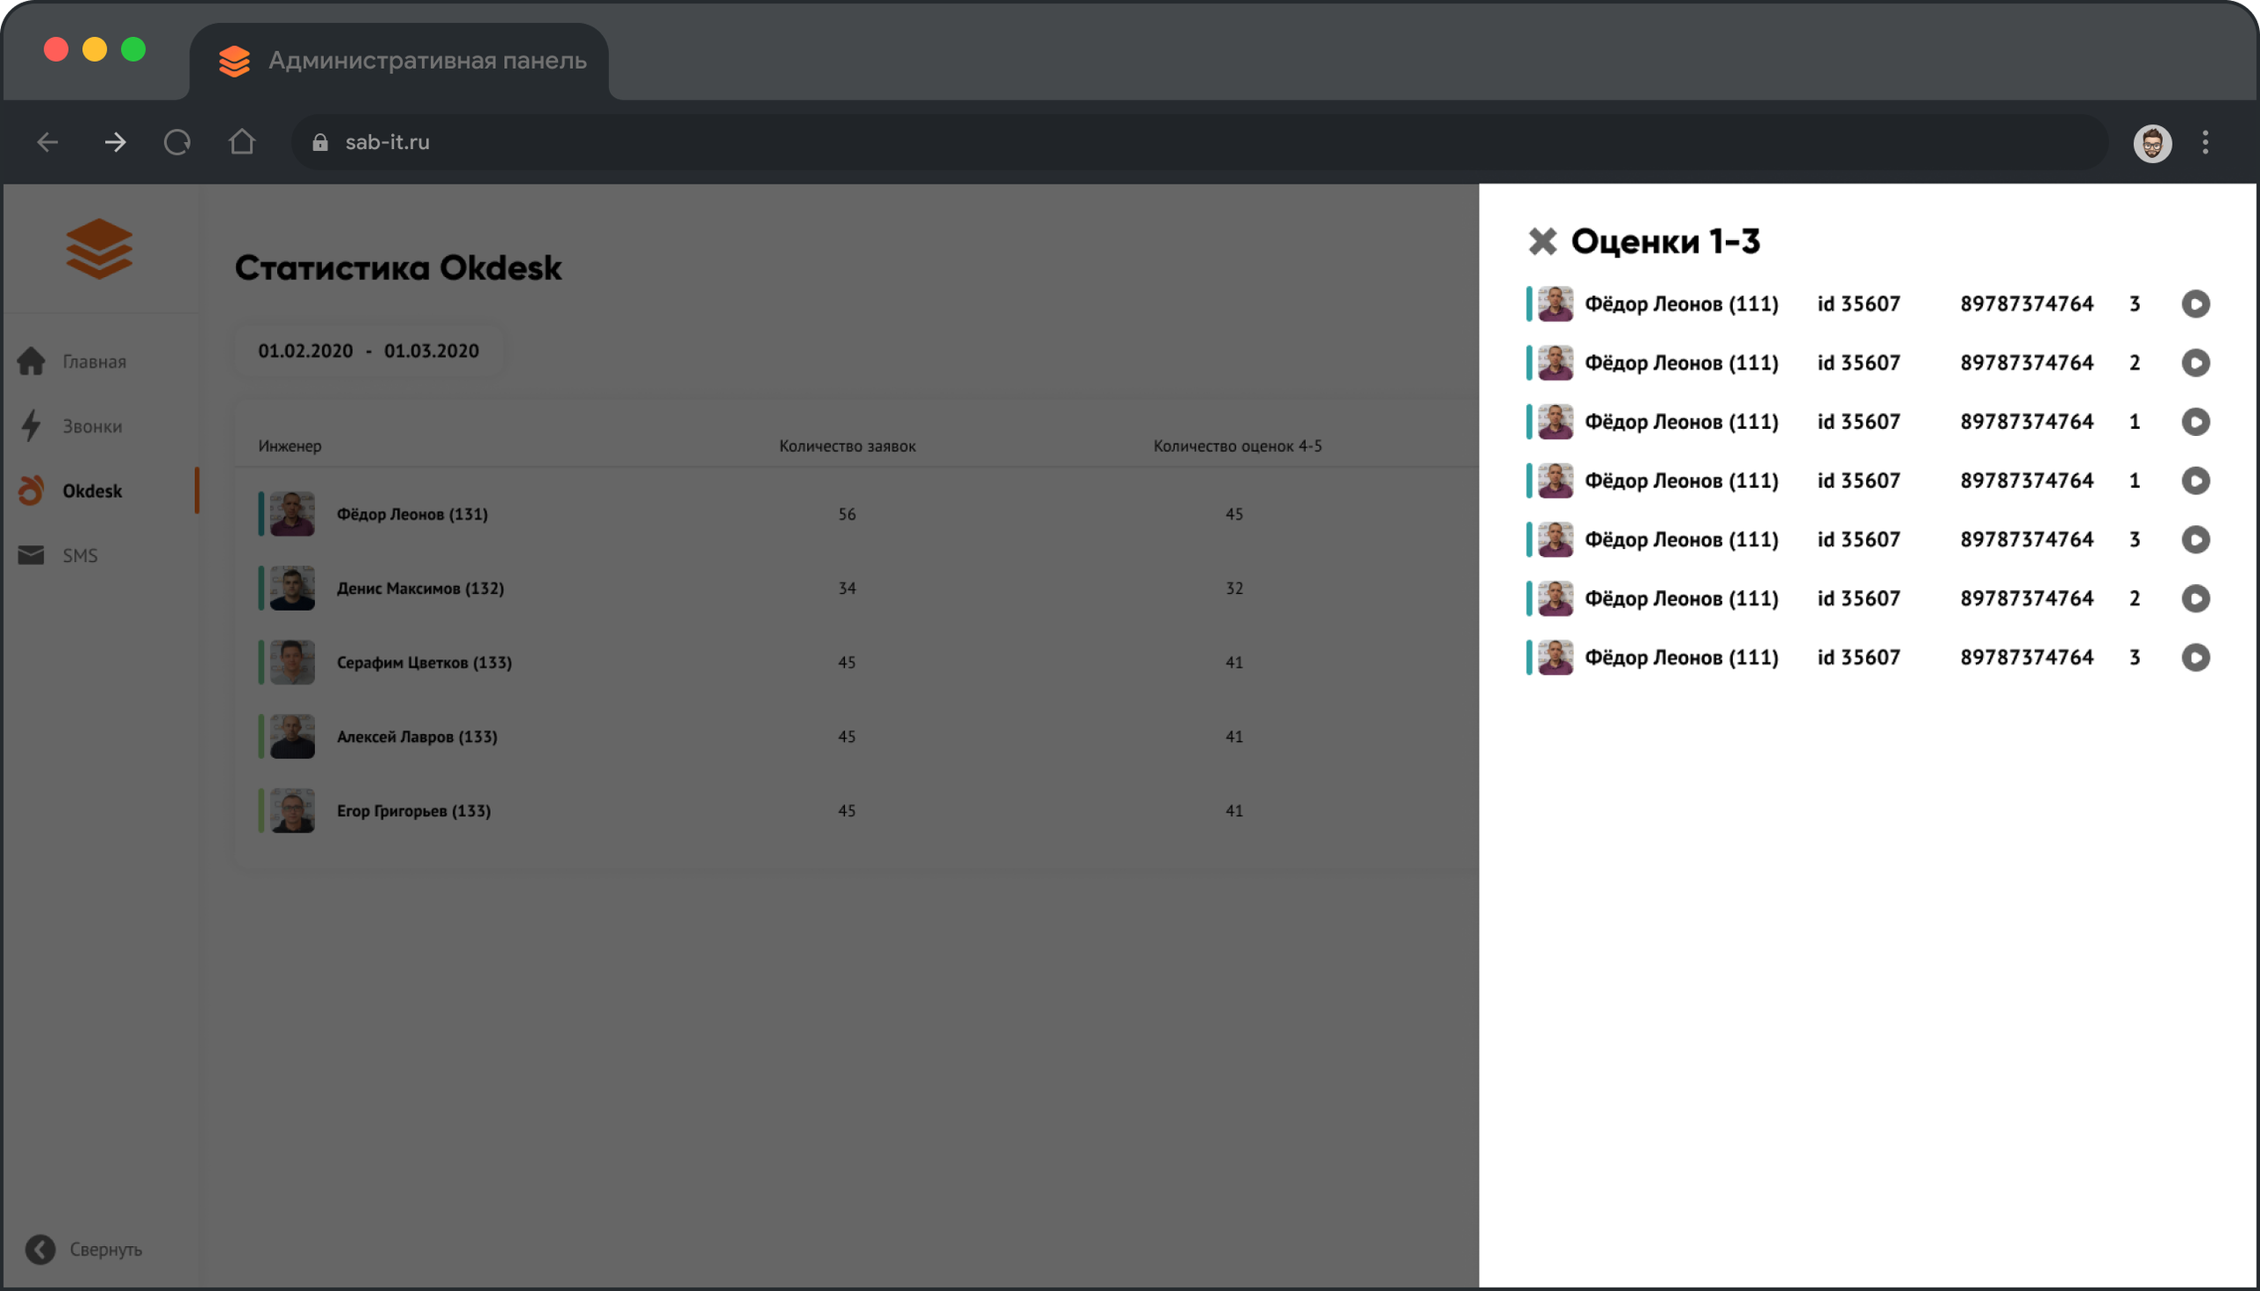The width and height of the screenshot is (2260, 1291).
Task: Sort by Количество заявок column header
Action: click(847, 446)
